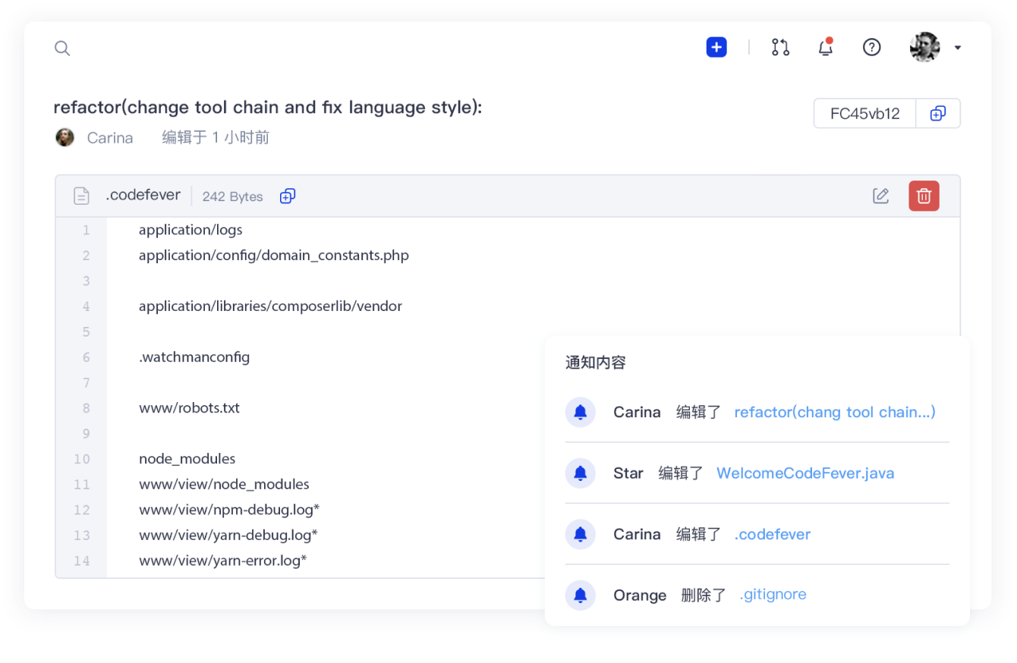
Task: Click the name Orange in notifications
Action: (x=640, y=595)
